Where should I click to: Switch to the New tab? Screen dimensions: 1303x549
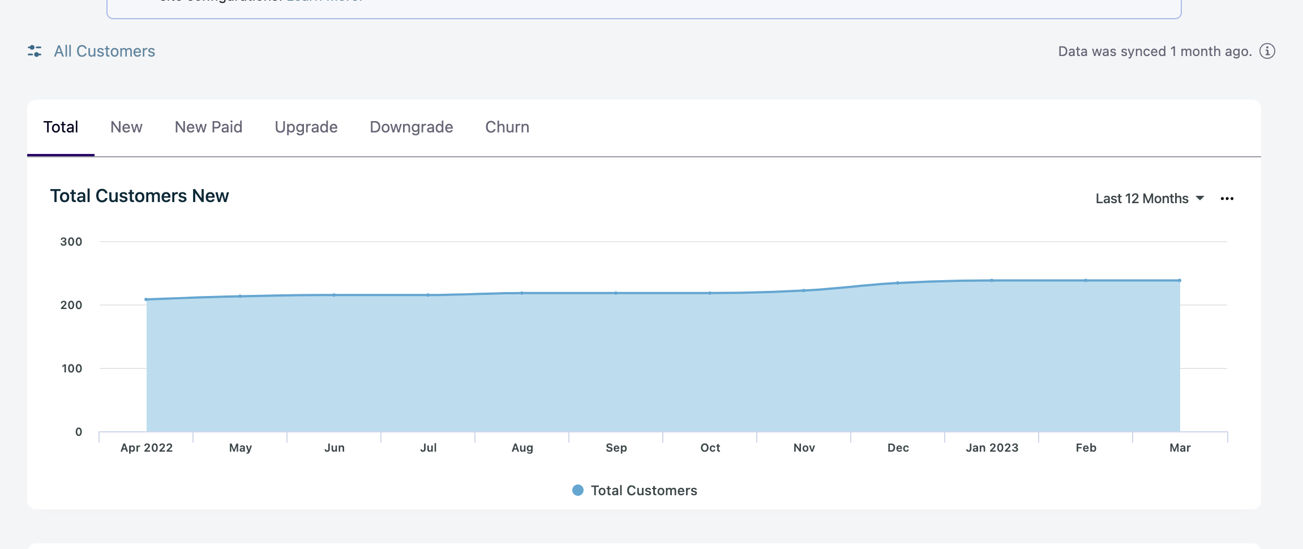[126, 127]
